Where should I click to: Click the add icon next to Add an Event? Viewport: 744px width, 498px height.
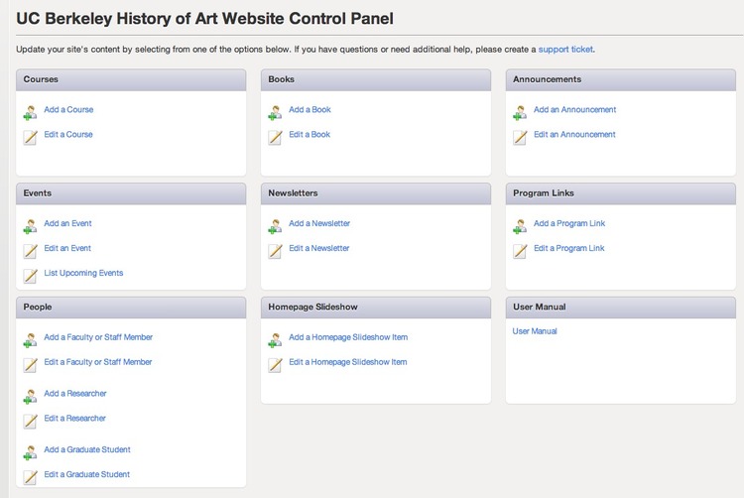[30, 227]
